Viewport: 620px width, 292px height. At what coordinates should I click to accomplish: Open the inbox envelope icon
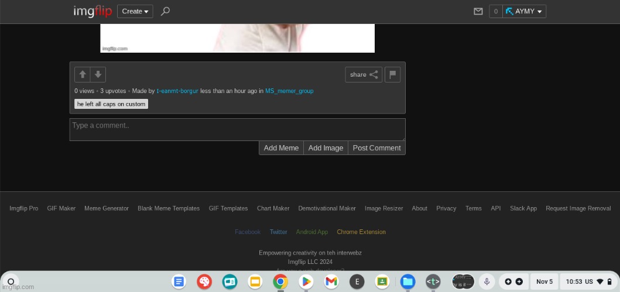pyautogui.click(x=478, y=11)
